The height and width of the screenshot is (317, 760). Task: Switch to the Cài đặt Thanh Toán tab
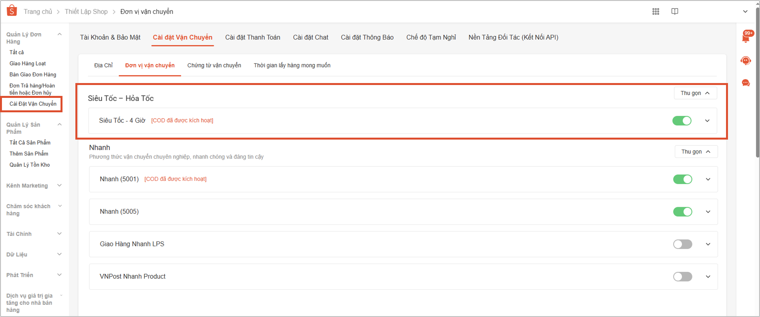click(x=252, y=37)
